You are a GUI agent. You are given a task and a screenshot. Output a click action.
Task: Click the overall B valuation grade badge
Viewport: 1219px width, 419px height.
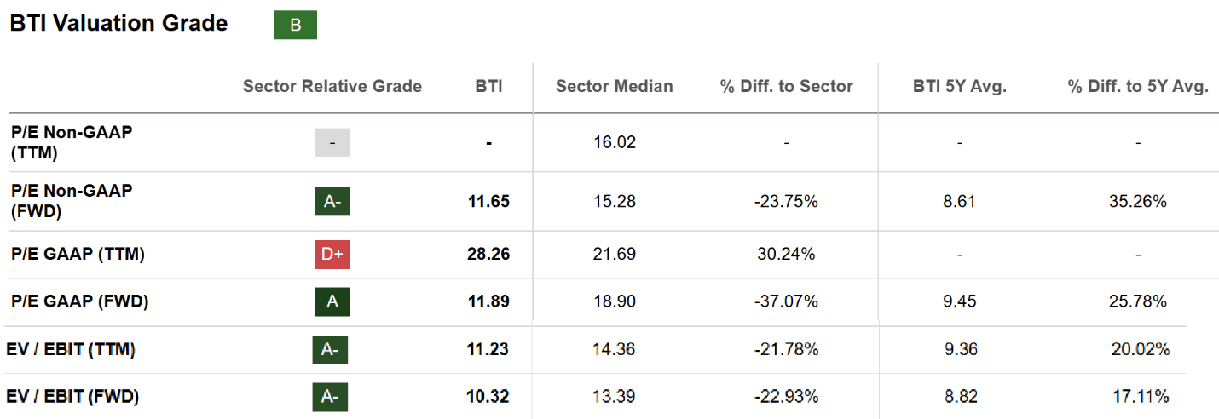coord(295,25)
